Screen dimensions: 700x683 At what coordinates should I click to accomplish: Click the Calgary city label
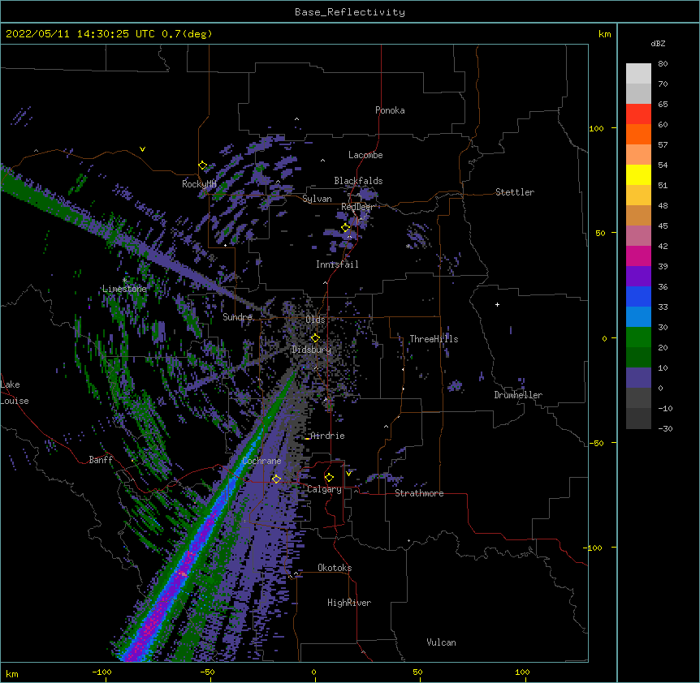[x=324, y=489]
